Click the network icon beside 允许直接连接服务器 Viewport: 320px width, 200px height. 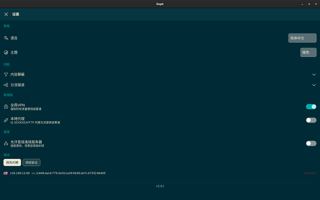tap(6, 144)
